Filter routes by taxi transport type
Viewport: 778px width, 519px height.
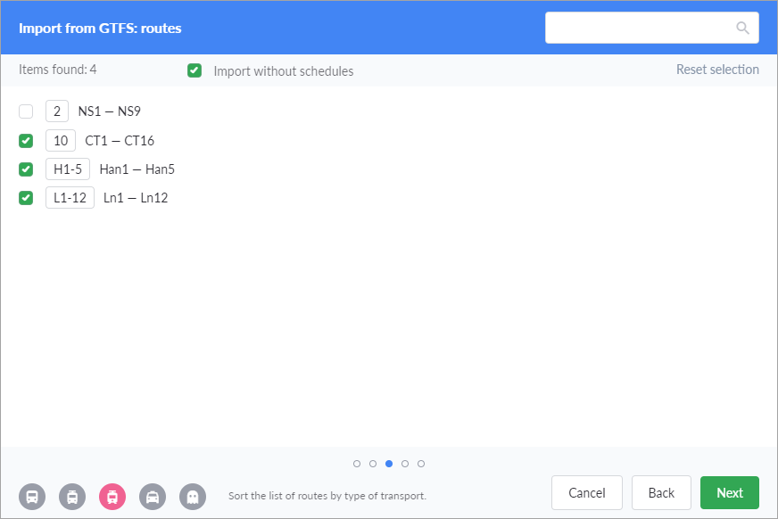point(153,497)
